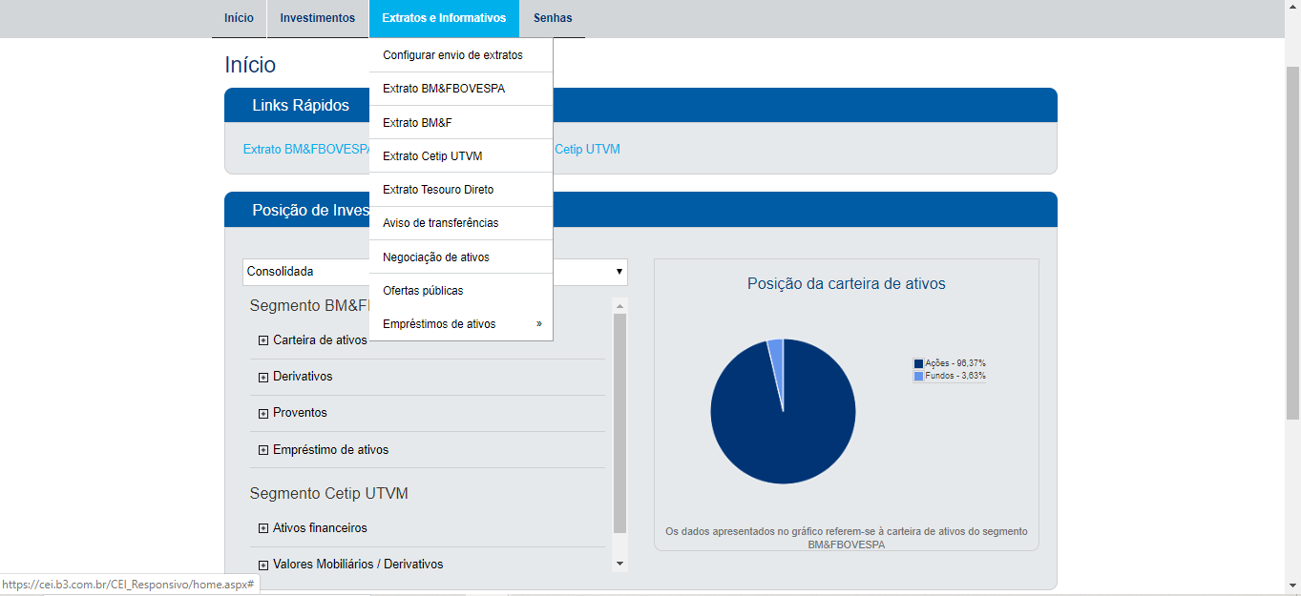Click the investment list scrollbar thumb

tap(619, 423)
